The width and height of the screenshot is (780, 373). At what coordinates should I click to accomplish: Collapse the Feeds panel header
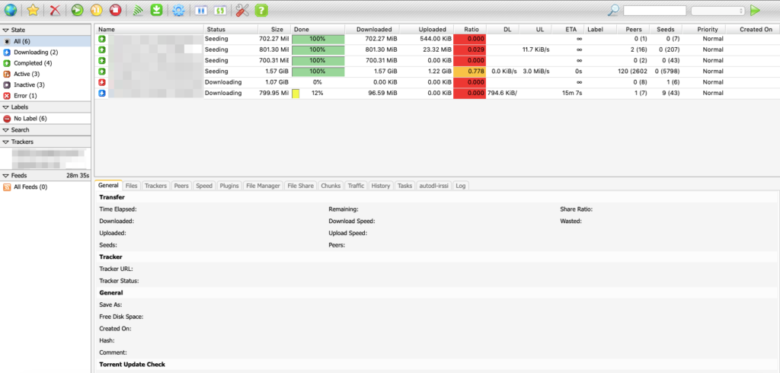point(45,176)
